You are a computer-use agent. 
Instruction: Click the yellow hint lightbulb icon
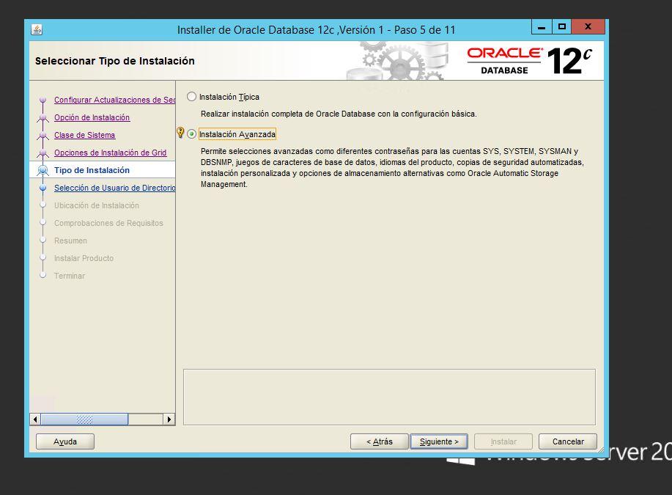(180, 133)
